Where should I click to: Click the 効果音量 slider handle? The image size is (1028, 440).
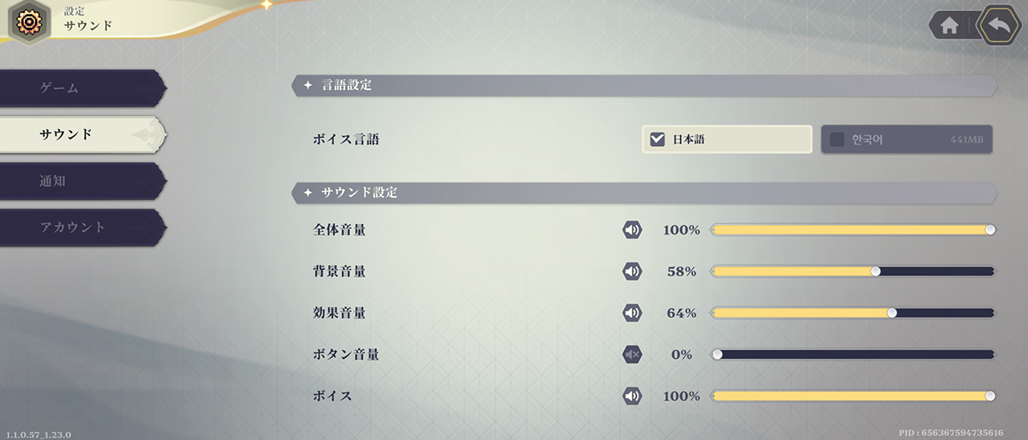(x=891, y=313)
